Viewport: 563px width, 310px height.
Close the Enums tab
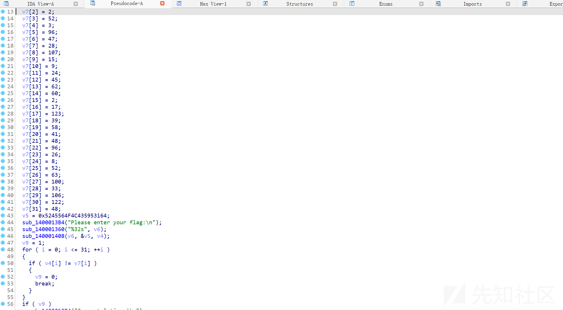pos(421,4)
